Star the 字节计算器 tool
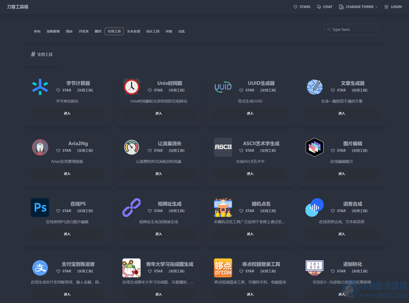Image resolution: width=409 pixels, height=303 pixels. [64, 90]
